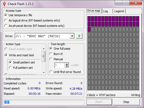Click Action type scrollbar down arrow
Viewport: 144px width, 108px height.
pos(44,72)
